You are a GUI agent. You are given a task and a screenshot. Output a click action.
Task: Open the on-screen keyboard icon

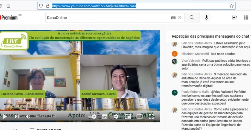[173, 18]
